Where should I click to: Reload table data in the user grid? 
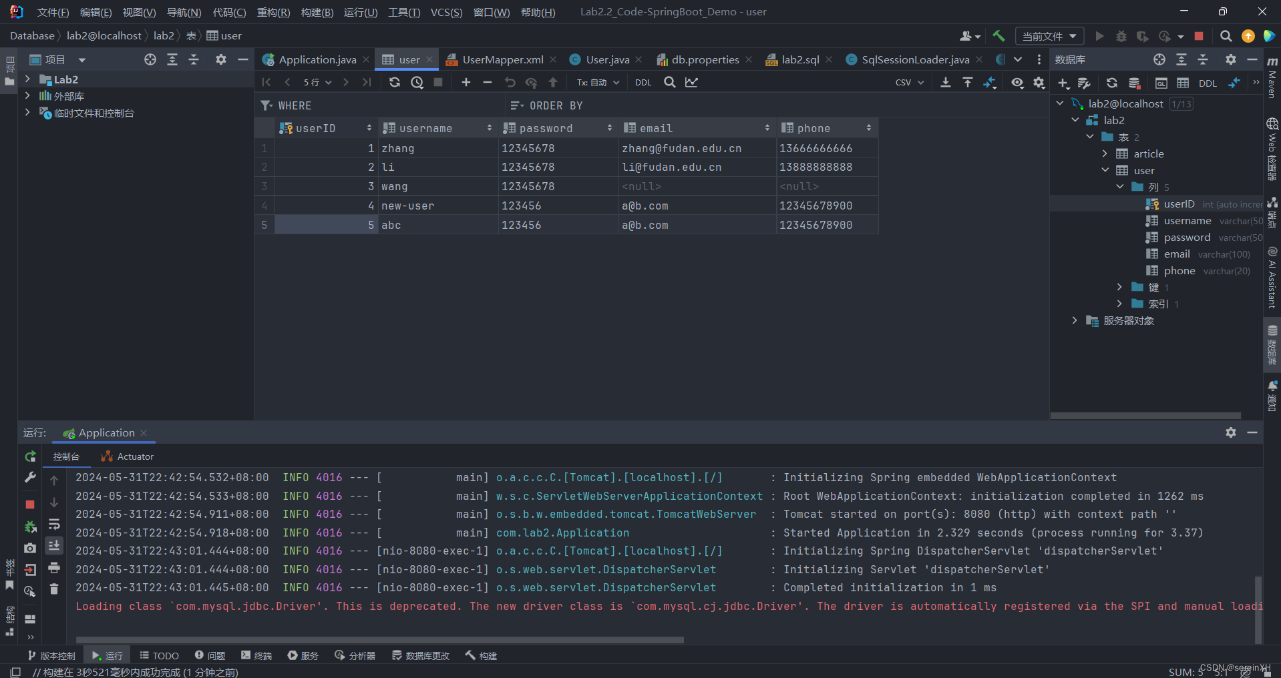click(x=395, y=82)
